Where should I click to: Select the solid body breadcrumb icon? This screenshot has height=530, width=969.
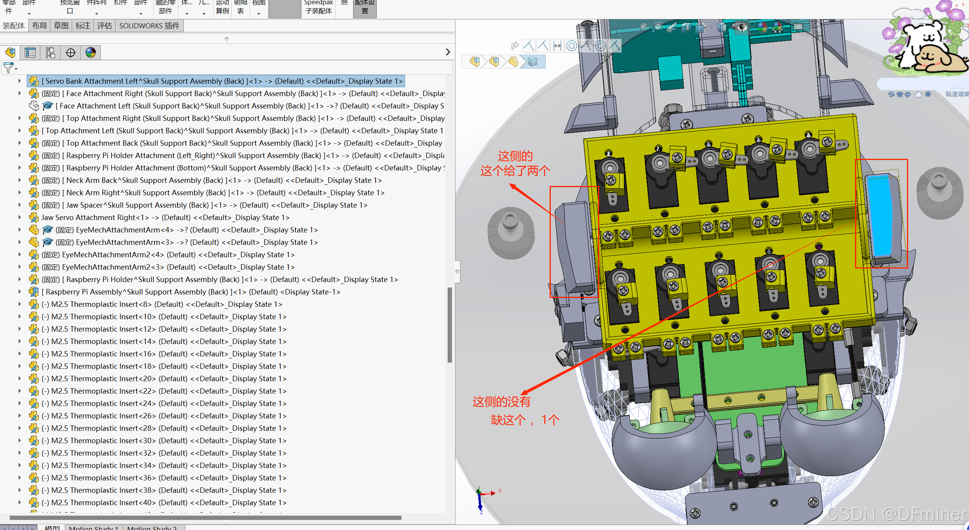533,62
